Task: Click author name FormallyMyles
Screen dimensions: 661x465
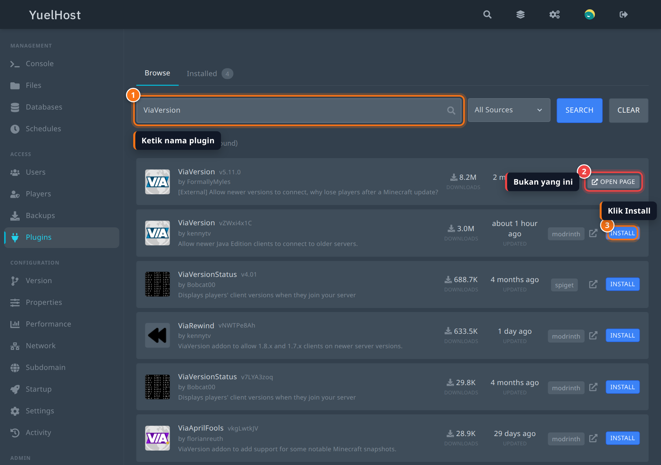Action: 209,182
